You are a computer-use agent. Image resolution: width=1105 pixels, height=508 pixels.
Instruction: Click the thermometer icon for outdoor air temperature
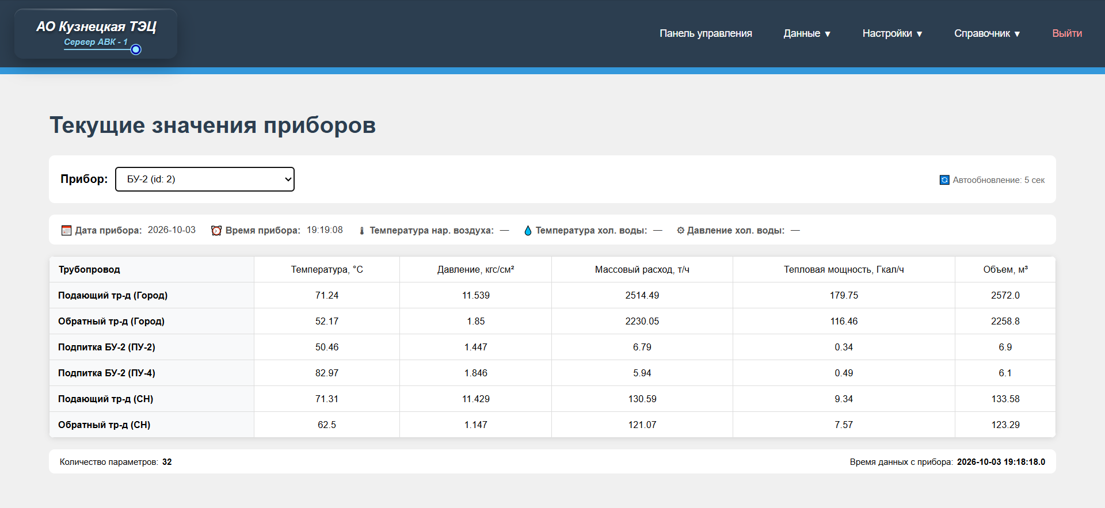362,231
